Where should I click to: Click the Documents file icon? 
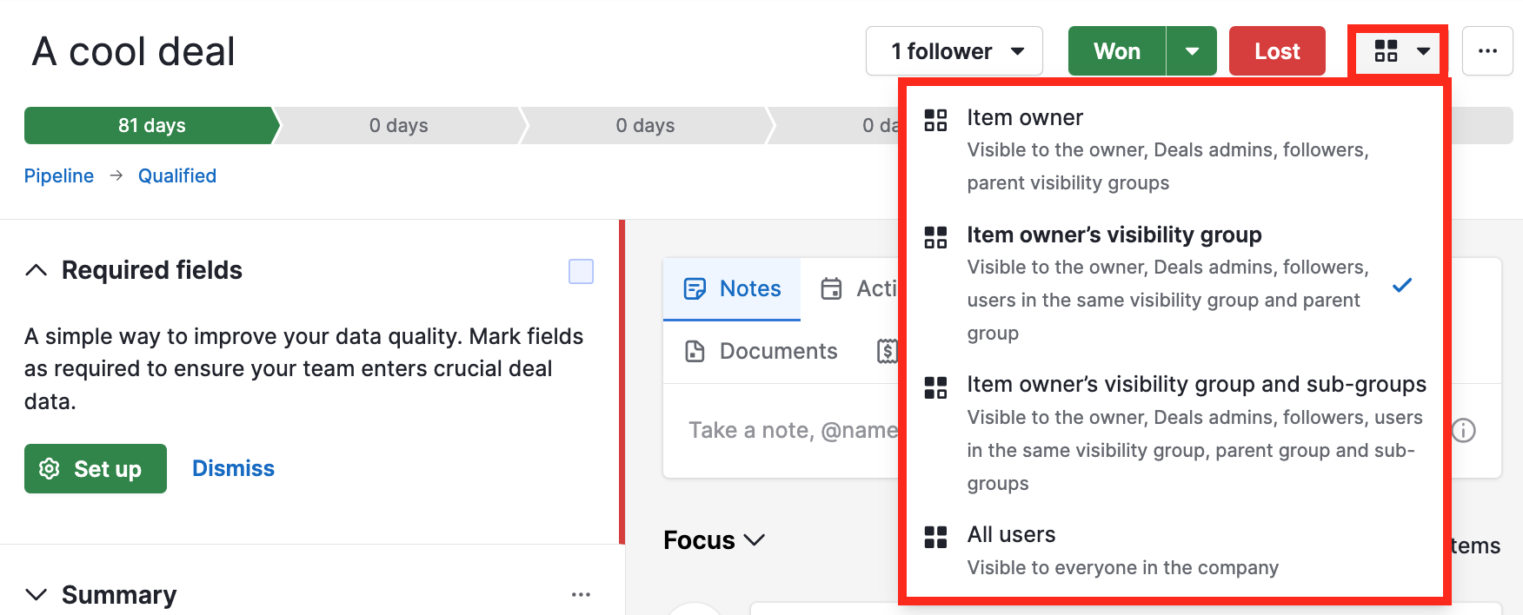pyautogui.click(x=695, y=351)
